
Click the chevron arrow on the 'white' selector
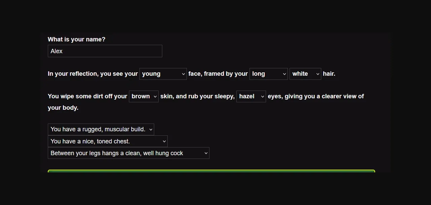pos(318,74)
